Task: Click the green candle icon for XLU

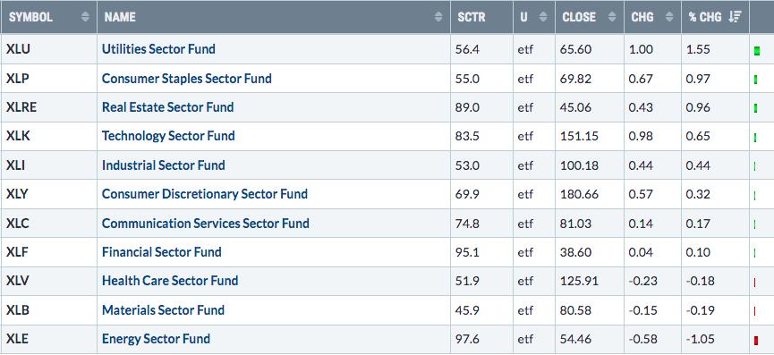Action: (x=757, y=50)
